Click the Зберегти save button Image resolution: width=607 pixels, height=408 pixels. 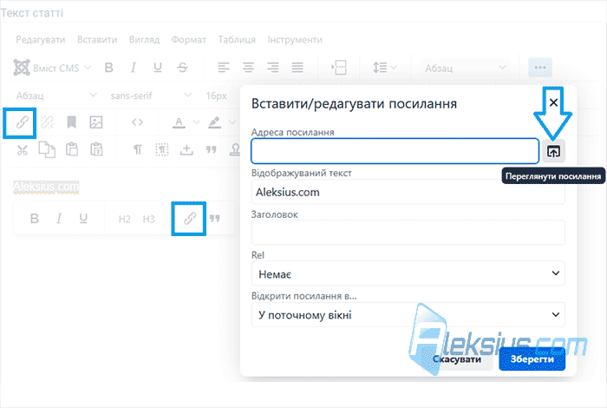[532, 359]
